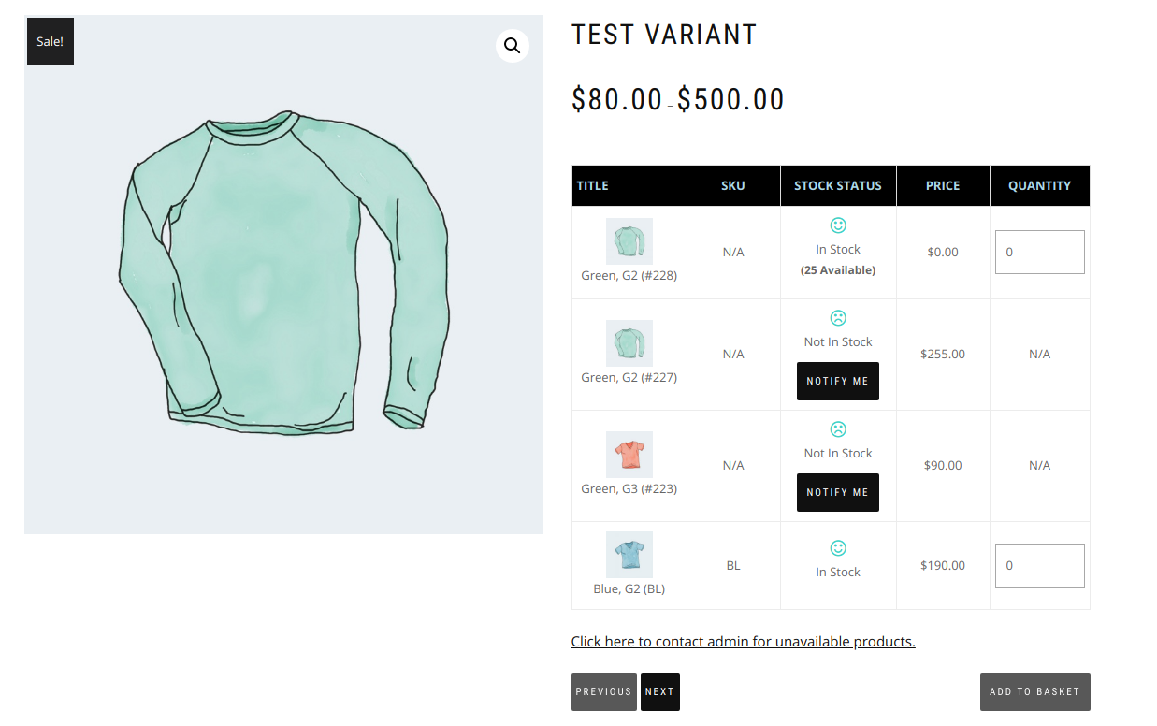Click the sad face icon for Green, G2 (#227)
Image resolution: width=1157 pixels, height=726 pixels.
point(838,318)
